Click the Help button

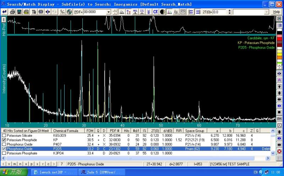277,12
